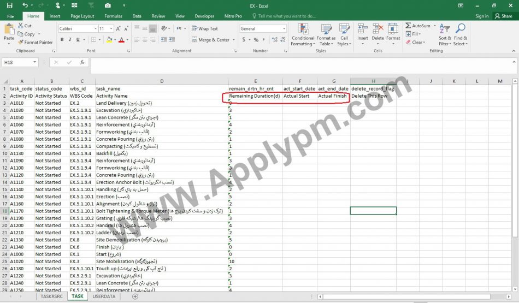
Task: Save the workbook with the floppy disk icon
Action: [10, 5]
